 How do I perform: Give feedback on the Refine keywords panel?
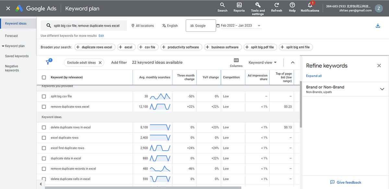tap(346, 182)
